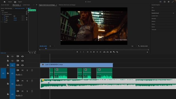The image size is (176, 99).
Task: Toggle track lock on V3
Action: point(8,56)
